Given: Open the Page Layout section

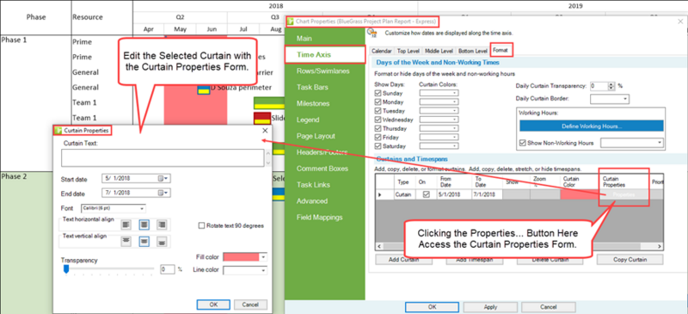Looking at the screenshot, I should pyautogui.click(x=316, y=136).
